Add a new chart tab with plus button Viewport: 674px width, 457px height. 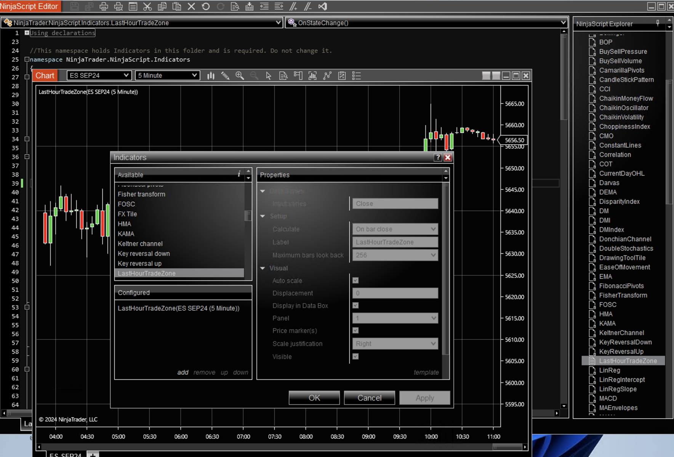[x=93, y=454]
